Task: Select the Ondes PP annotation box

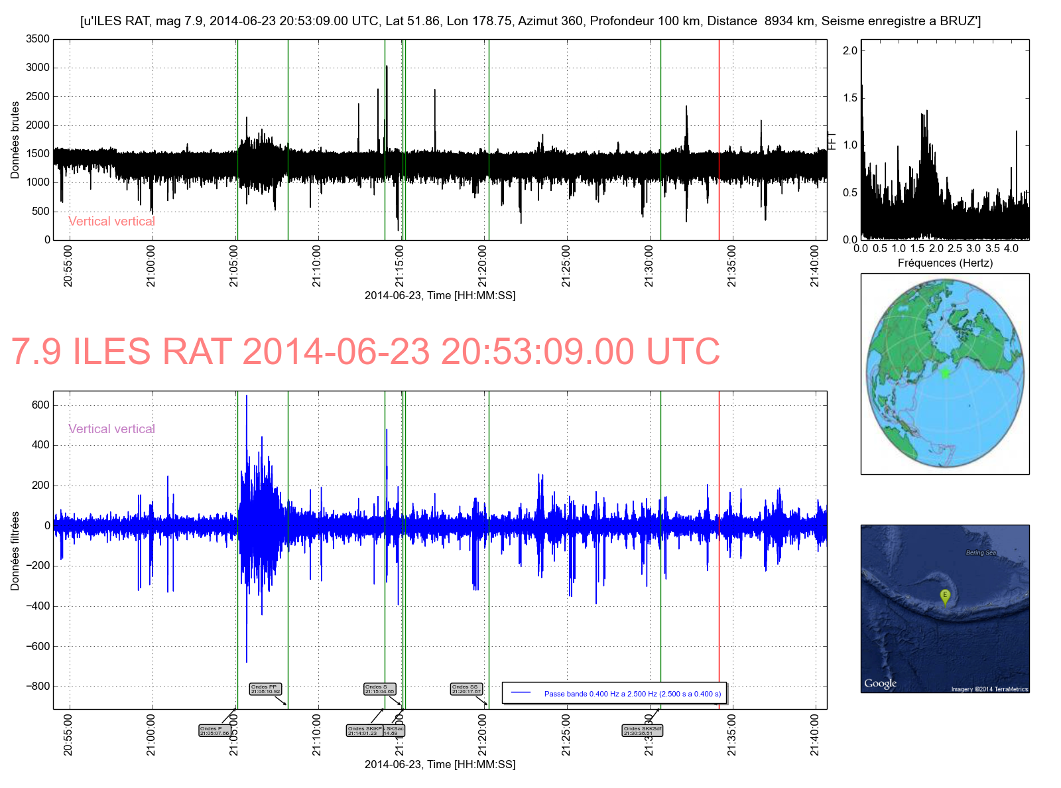Action: click(266, 689)
